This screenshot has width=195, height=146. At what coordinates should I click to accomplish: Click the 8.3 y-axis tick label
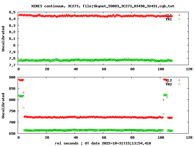coord(12,26)
